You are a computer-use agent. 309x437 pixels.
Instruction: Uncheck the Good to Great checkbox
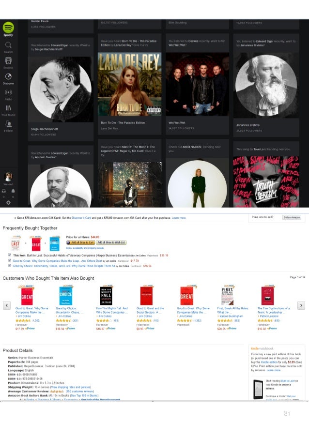coord(10,260)
